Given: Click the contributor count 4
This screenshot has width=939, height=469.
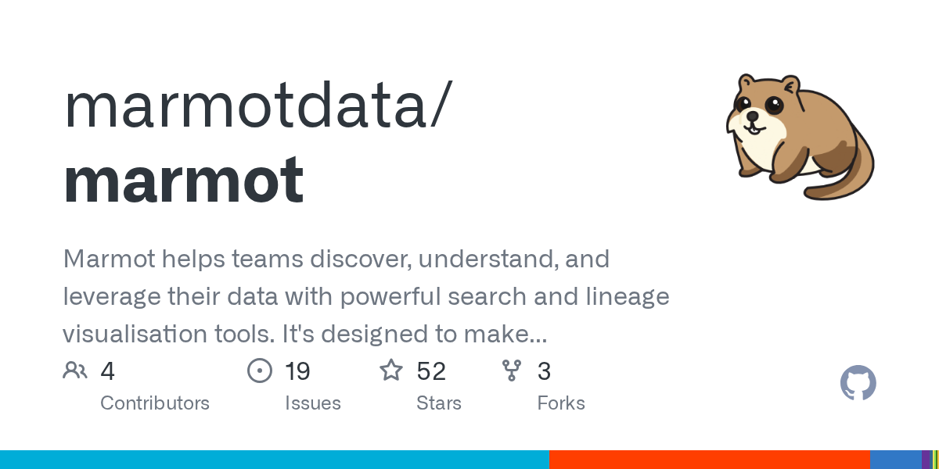Looking at the screenshot, I should [x=108, y=371].
